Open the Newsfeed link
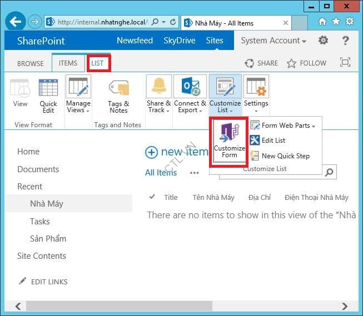363x316 pixels. [135, 41]
